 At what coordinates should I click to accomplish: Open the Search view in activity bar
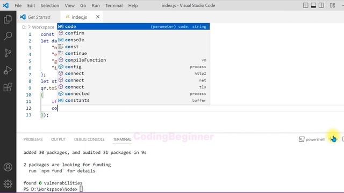8,36
